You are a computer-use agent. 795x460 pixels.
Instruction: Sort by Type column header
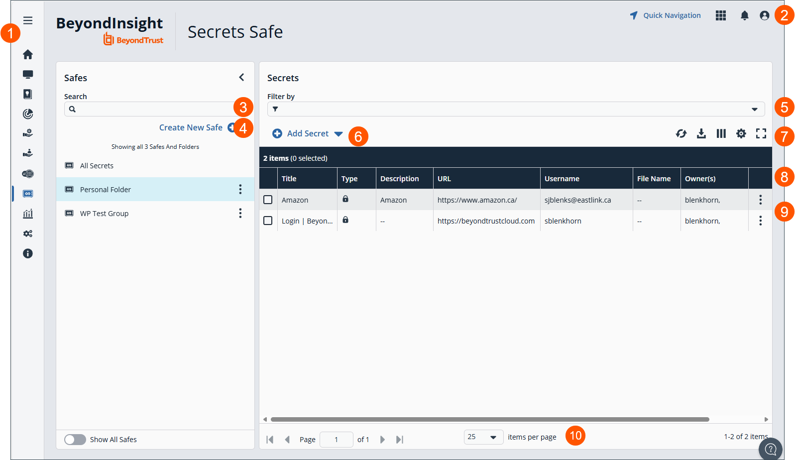pyautogui.click(x=356, y=178)
